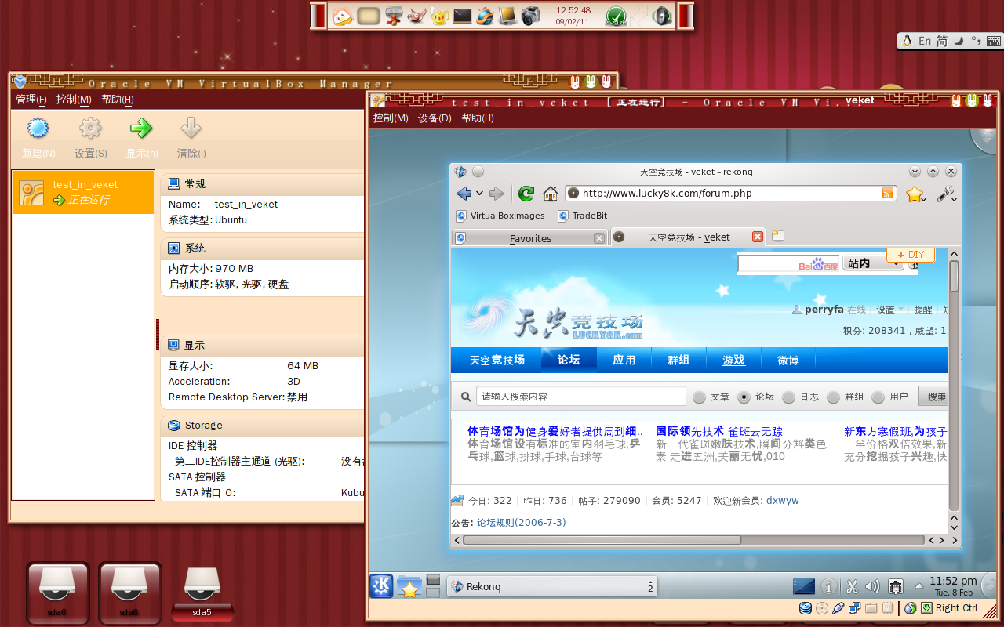Click the network tray icon in guest panel
Screen dimensions: 1004x627
click(895, 586)
